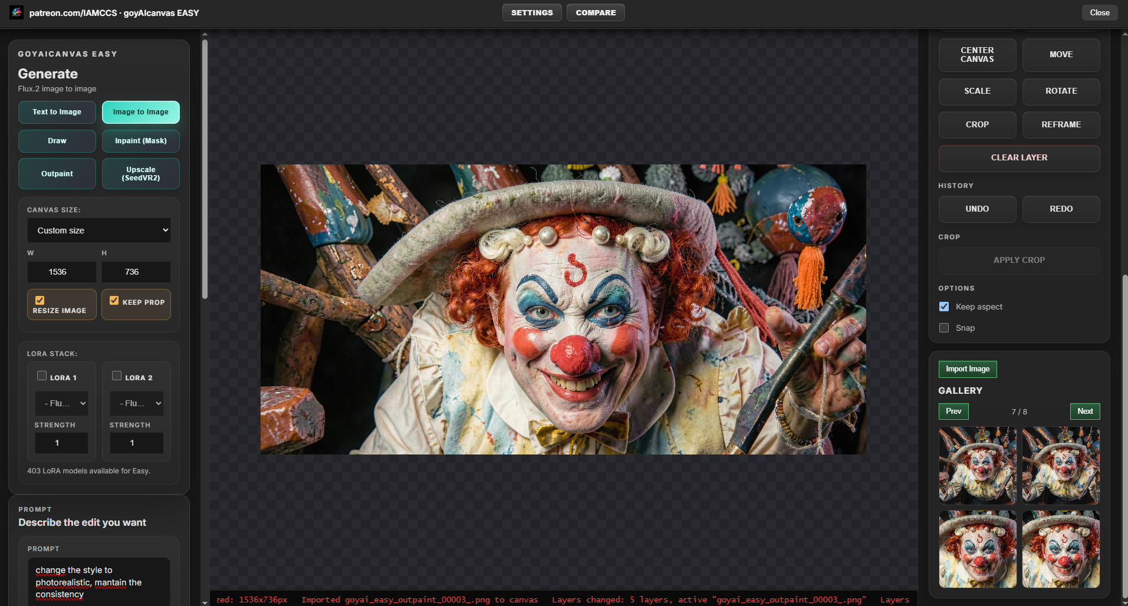Enable the Snap checkbox
The height and width of the screenshot is (606, 1128).
[x=944, y=328]
